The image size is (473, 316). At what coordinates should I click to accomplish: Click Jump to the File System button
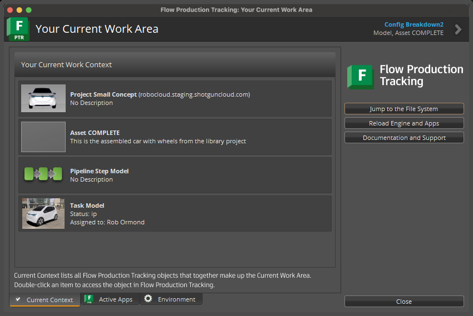click(404, 109)
